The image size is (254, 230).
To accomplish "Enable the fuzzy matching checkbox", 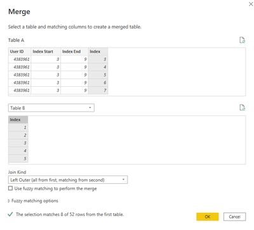I will point(10,188).
